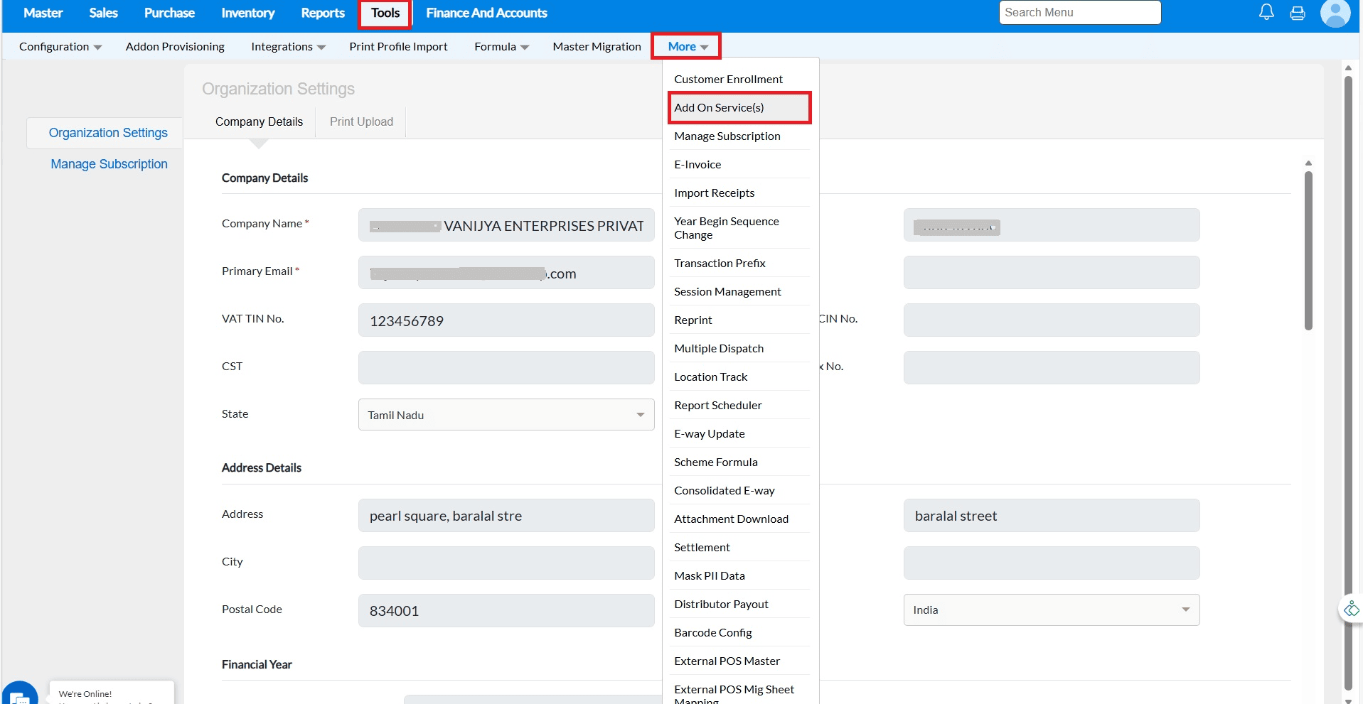Select Report Scheduler menu entry
Screen dimensions: 1363x704
(717, 406)
